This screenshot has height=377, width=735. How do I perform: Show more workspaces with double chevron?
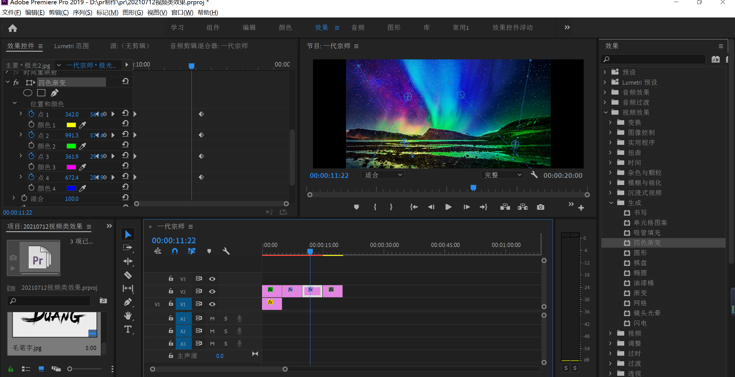click(x=567, y=28)
